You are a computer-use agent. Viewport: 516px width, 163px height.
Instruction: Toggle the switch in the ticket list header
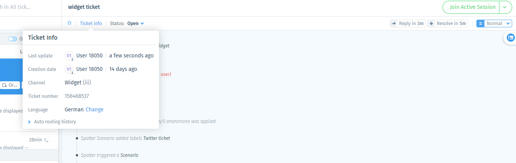13,39
